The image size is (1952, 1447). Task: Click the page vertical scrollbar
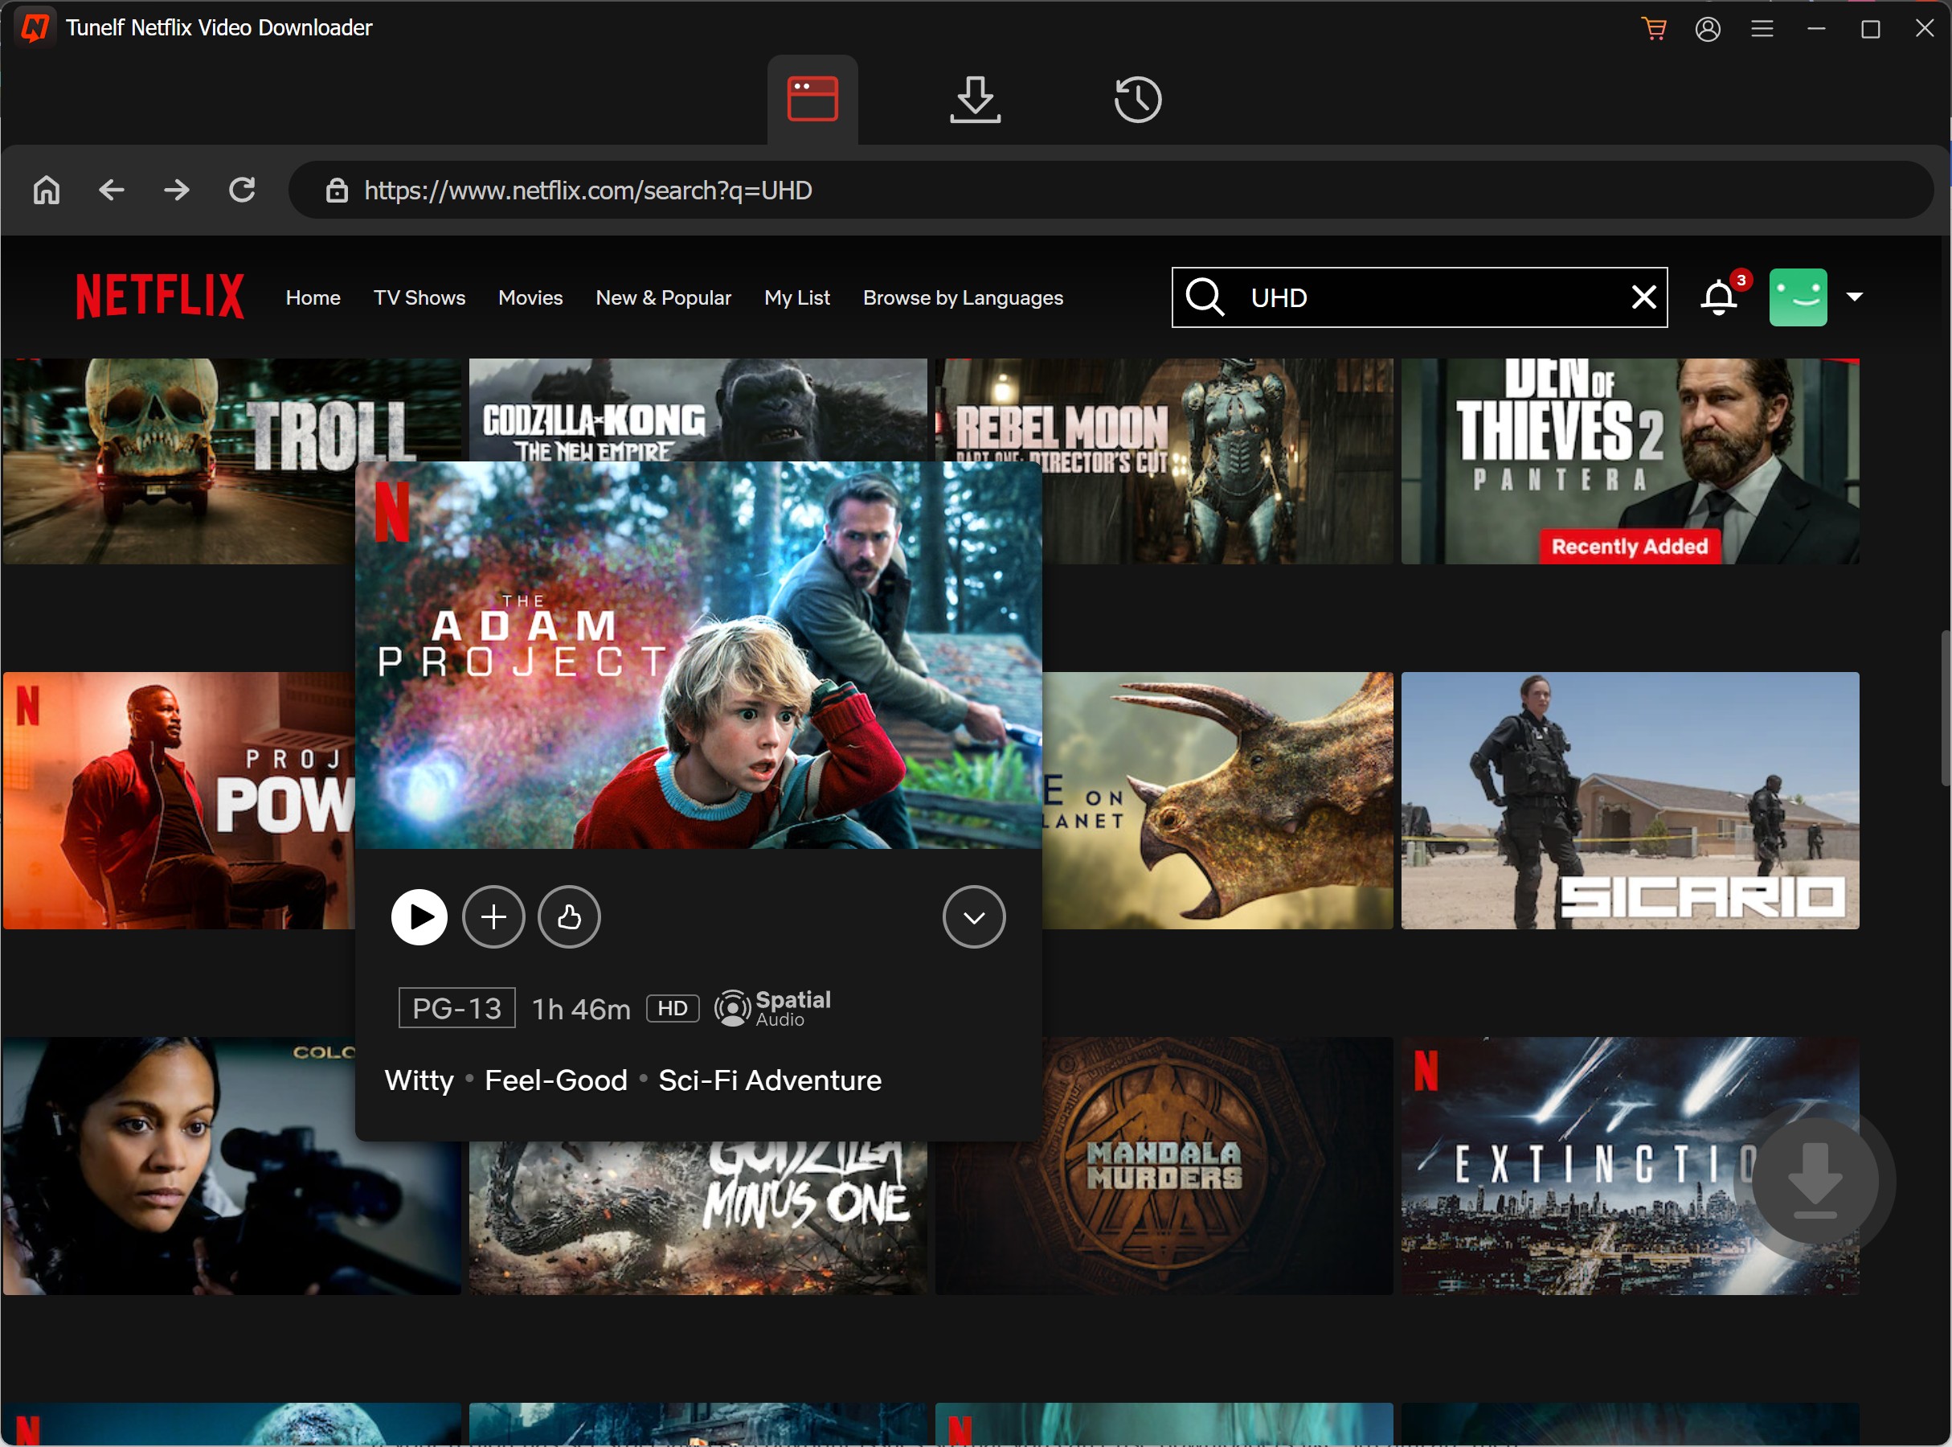1944,707
